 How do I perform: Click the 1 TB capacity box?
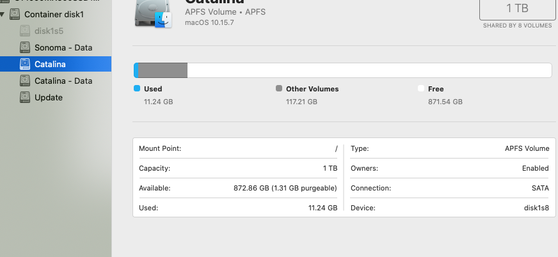pyautogui.click(x=518, y=8)
